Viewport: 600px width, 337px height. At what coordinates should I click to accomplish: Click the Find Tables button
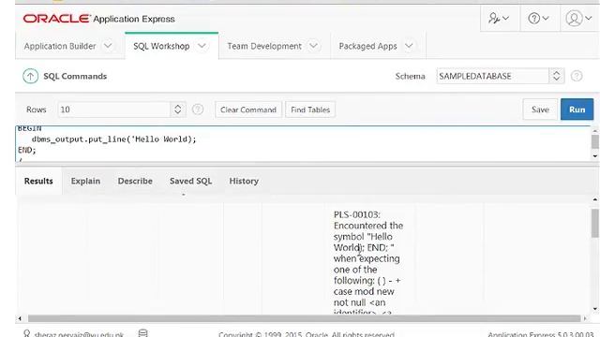click(310, 110)
